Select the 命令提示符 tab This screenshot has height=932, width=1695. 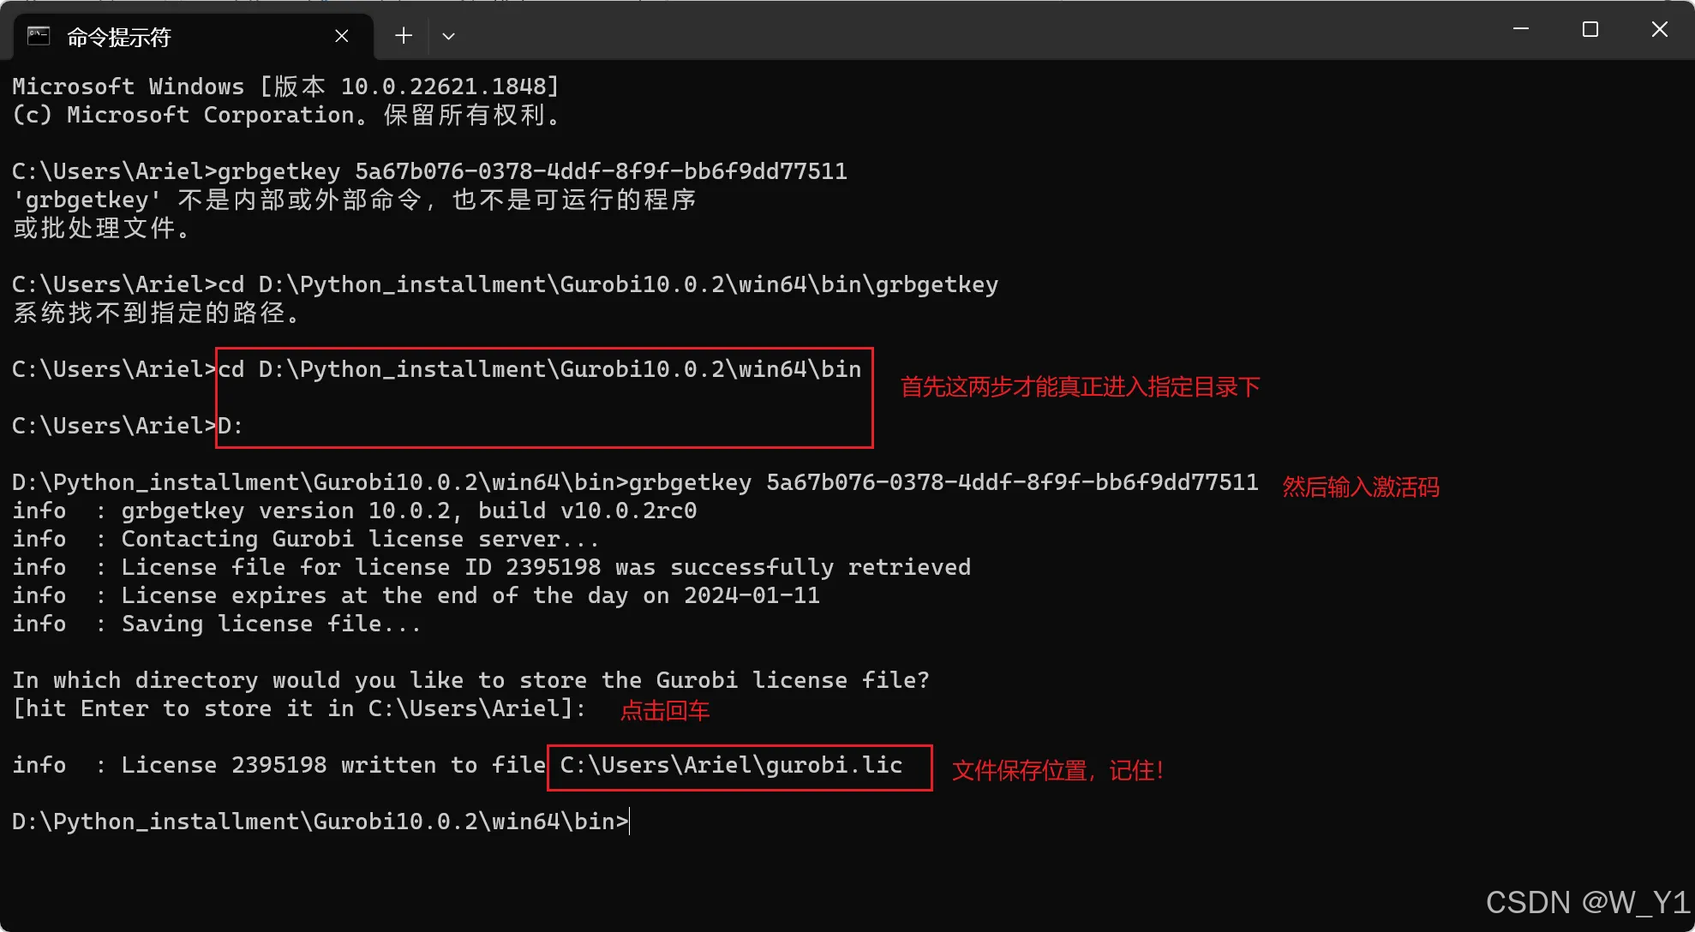[x=118, y=37]
